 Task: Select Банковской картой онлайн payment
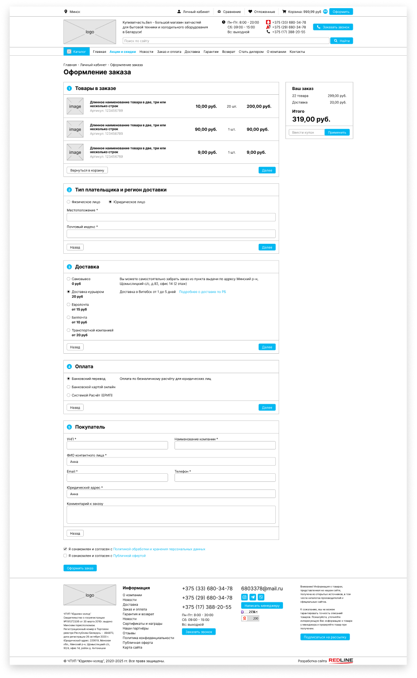click(x=68, y=387)
